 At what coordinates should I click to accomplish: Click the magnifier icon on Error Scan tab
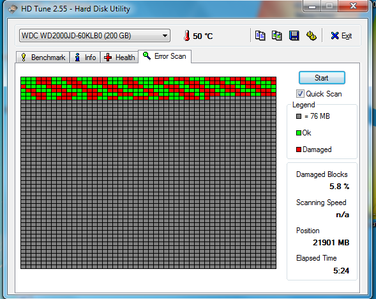(x=147, y=56)
